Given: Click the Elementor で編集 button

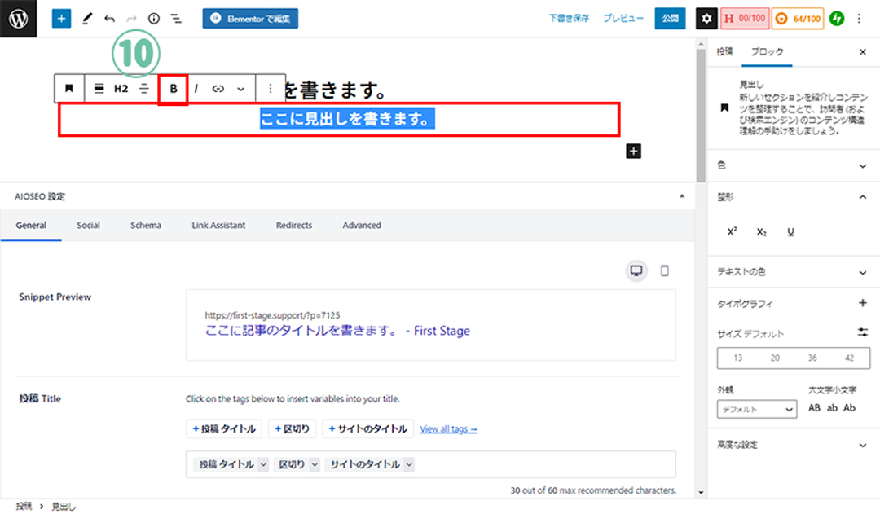Looking at the screenshot, I should pyautogui.click(x=250, y=18).
